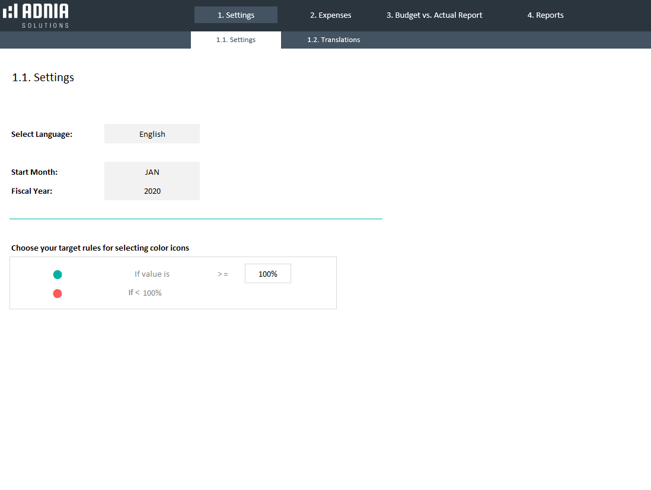Image resolution: width=651 pixels, height=490 pixels.
Task: Click the "If value is" rule text
Action: [x=152, y=274]
